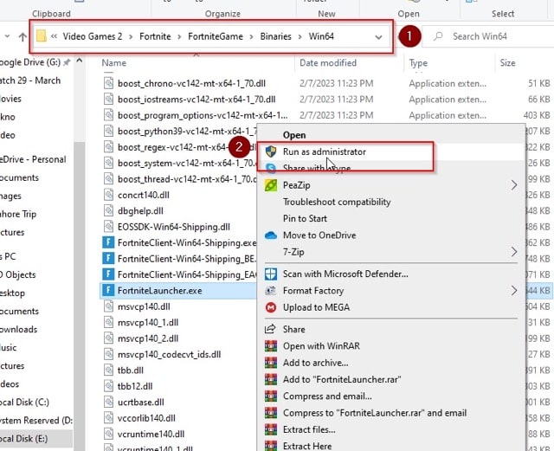Click WinRAR icon beside Extract files

(271, 429)
